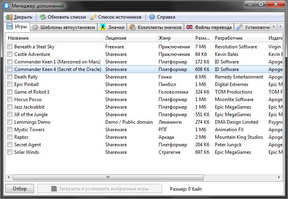Check the Beneath a Steel Sky checkbox
Viewport: 288px width, 199px height.
[x=10, y=47]
